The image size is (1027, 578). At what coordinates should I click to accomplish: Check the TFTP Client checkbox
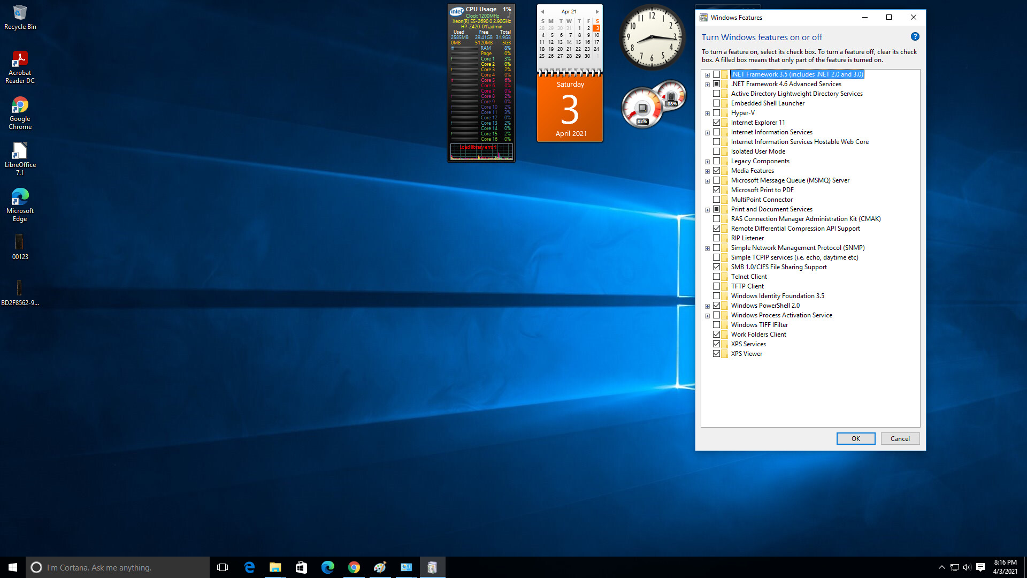click(x=716, y=286)
